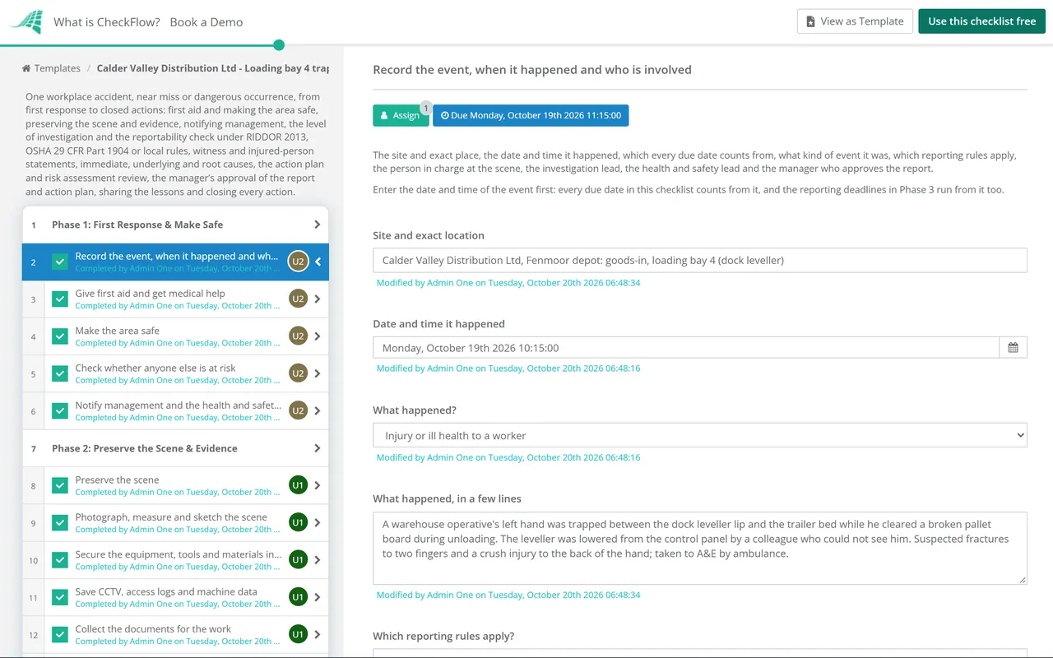Toggle checkbox for Check whether anyone else is at risk
1053x658 pixels.
pos(60,373)
